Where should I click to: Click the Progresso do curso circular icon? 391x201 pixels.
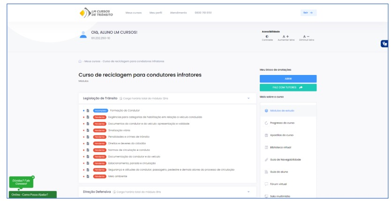tap(266, 123)
